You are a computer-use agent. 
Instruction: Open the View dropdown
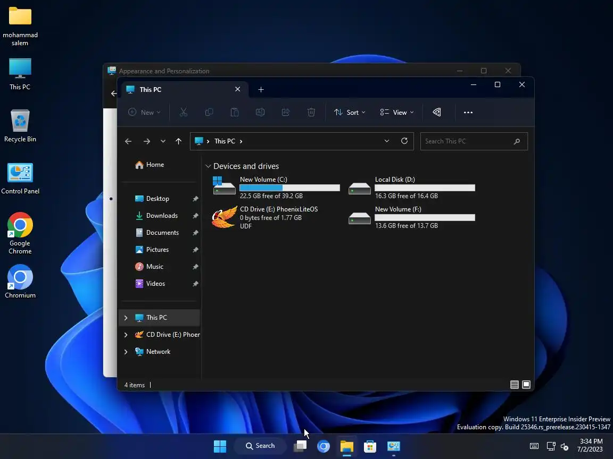396,113
